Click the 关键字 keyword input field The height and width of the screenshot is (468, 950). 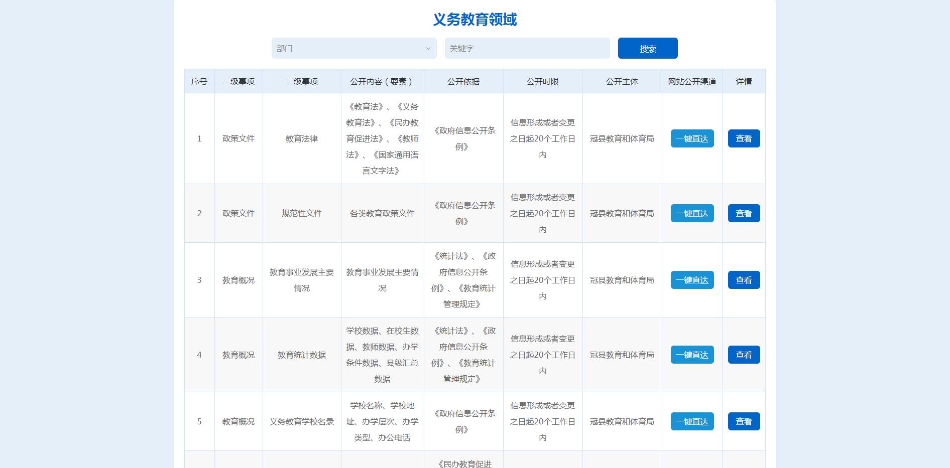point(527,48)
